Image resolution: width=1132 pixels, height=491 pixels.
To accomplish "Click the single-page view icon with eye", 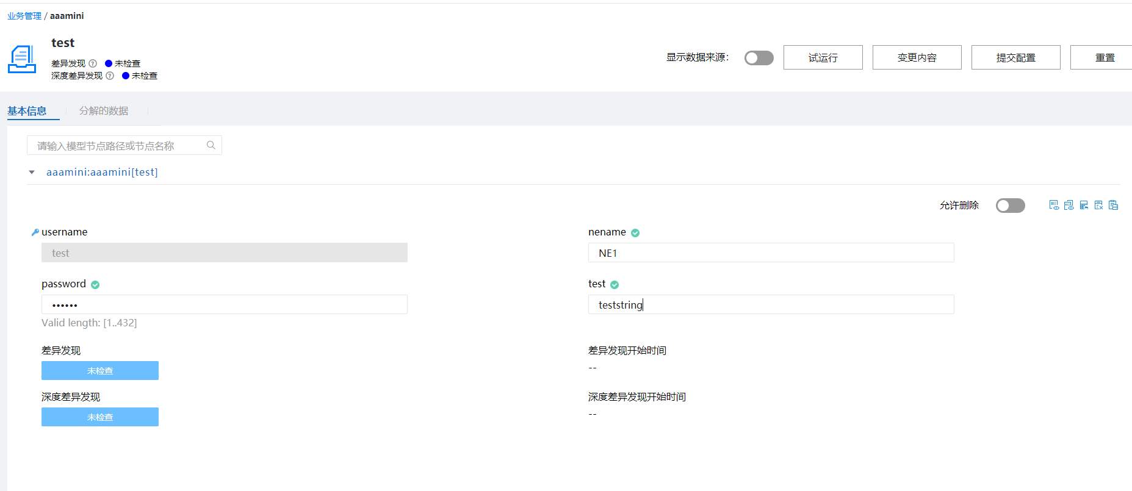I will click(x=1054, y=205).
